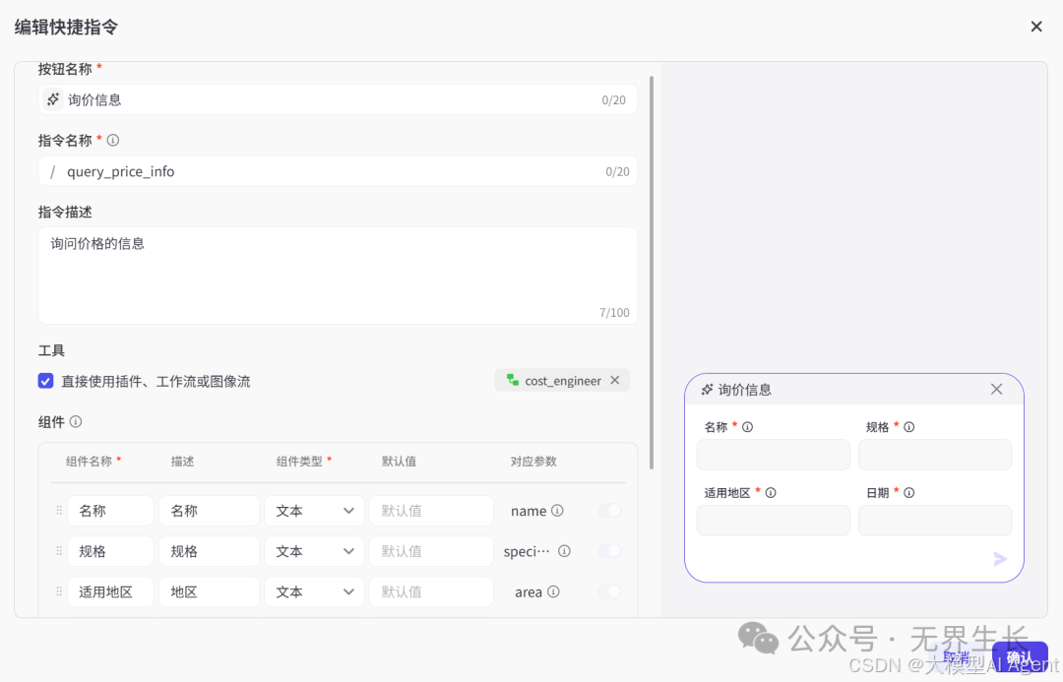This screenshot has height=682, width=1063.
Task: Open component type dropdown in 规格 row
Action: [x=314, y=551]
